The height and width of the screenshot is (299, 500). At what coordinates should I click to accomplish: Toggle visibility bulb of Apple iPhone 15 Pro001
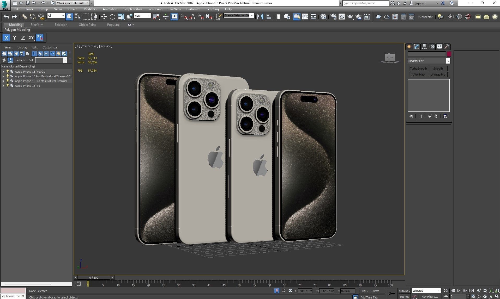[x=8, y=71]
